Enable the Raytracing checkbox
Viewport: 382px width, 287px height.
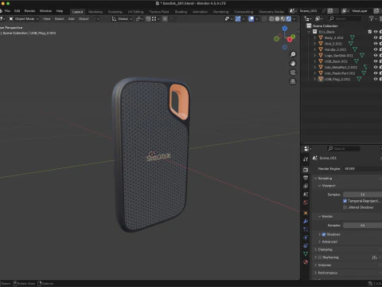pyautogui.click(x=320, y=258)
